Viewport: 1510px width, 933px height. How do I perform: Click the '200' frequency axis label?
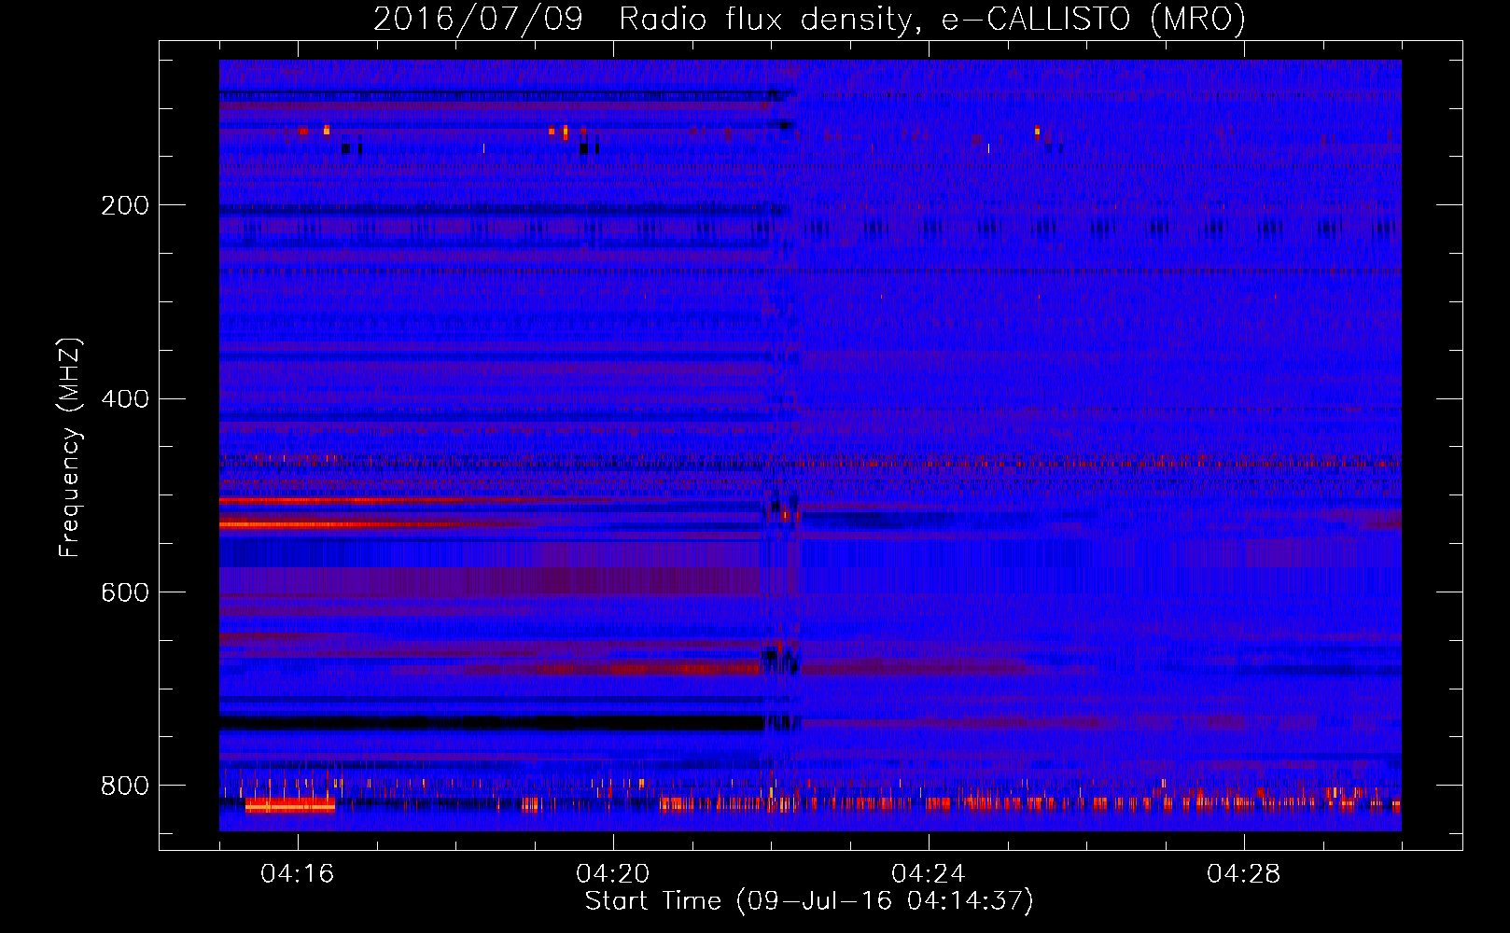coord(125,205)
